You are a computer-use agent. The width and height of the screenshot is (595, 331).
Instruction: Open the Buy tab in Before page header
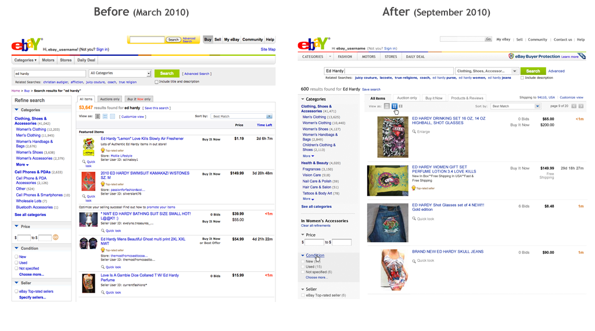click(x=207, y=39)
